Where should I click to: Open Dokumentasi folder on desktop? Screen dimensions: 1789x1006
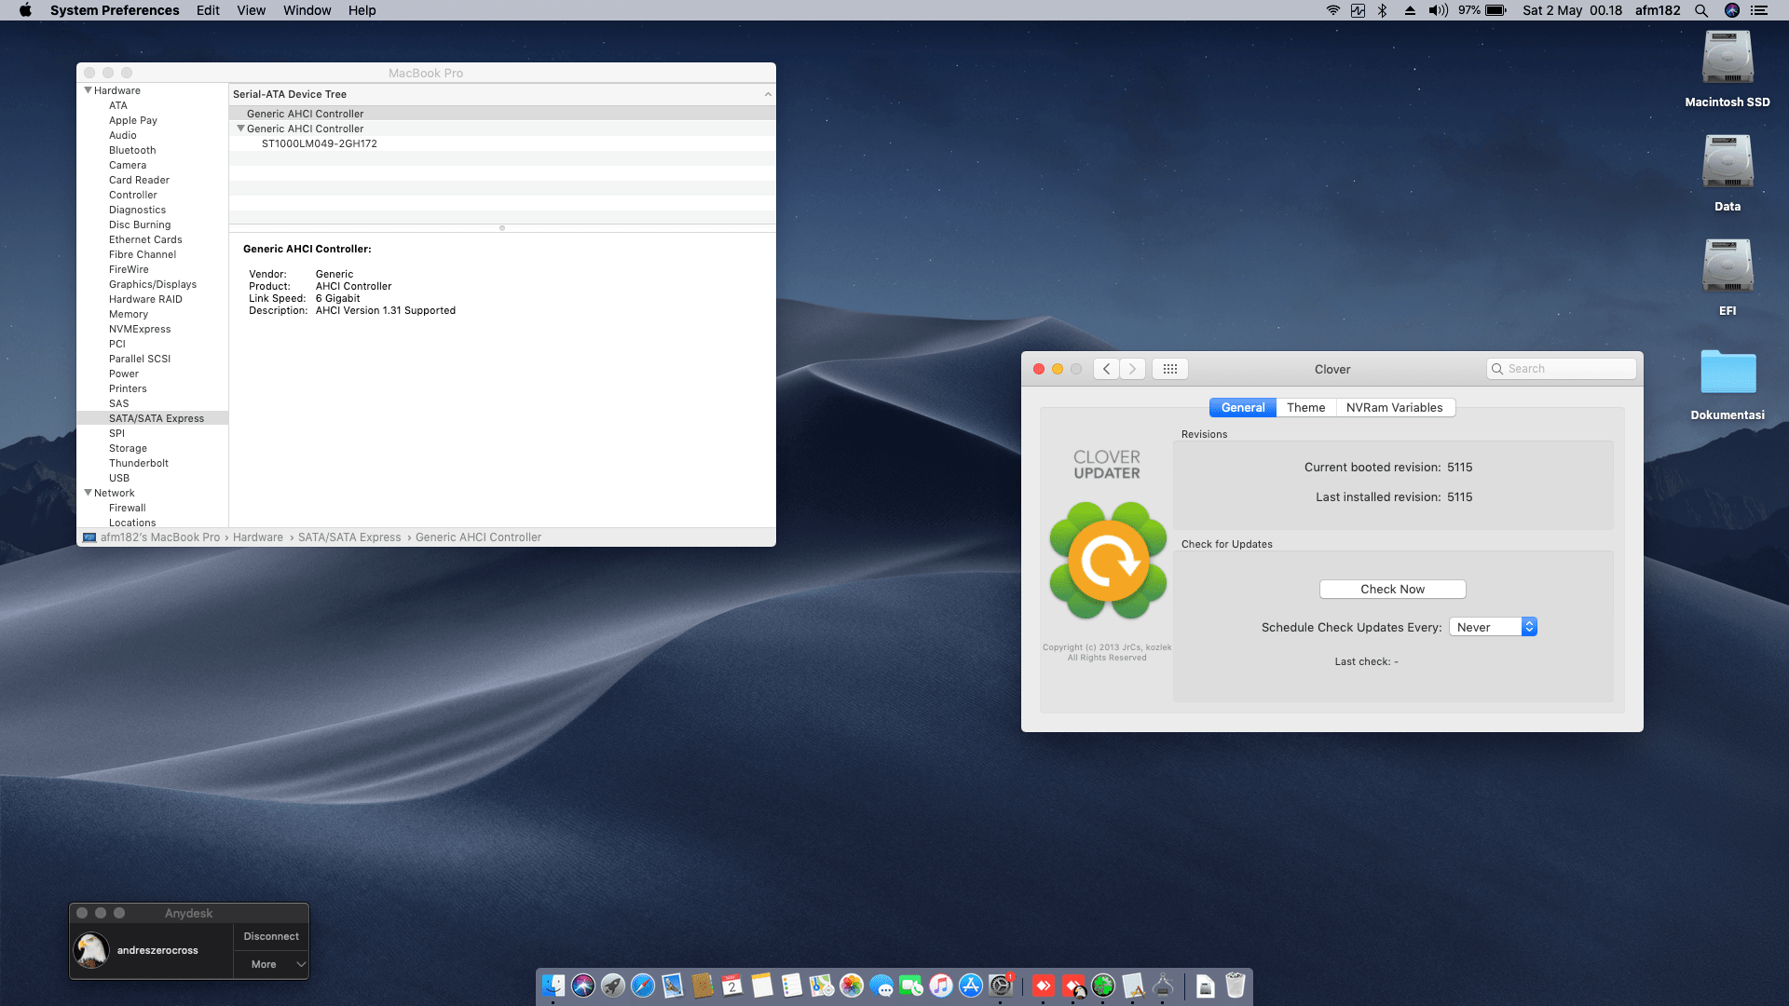click(x=1728, y=372)
